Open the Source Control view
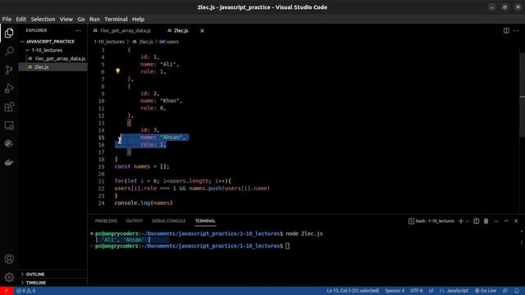 (9, 70)
